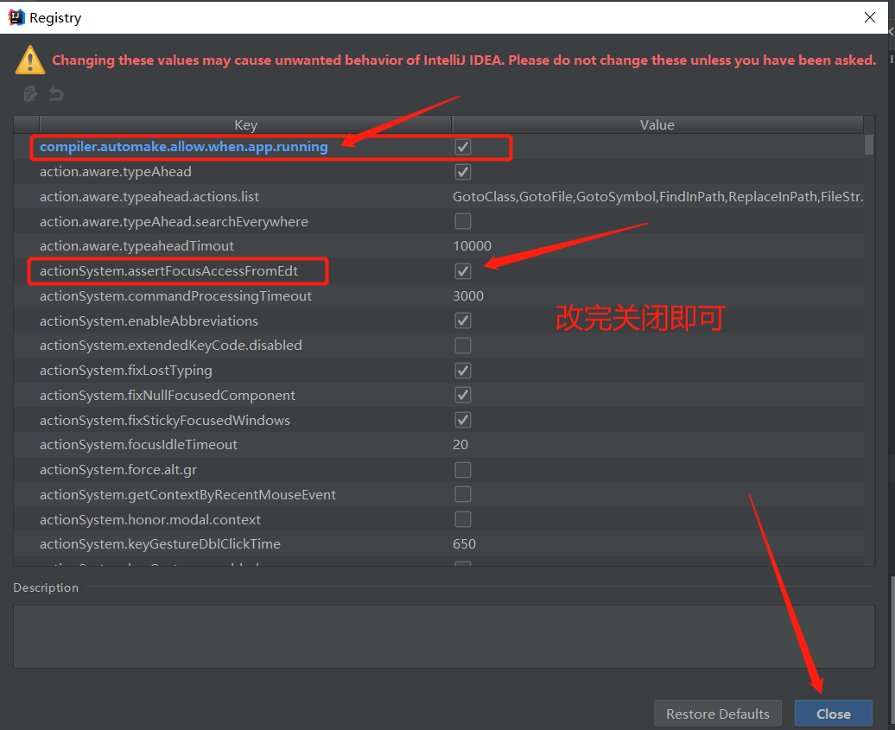Viewport: 895px width, 730px height.
Task: Select actionSystem.force.alt.gr key
Action: (x=118, y=470)
